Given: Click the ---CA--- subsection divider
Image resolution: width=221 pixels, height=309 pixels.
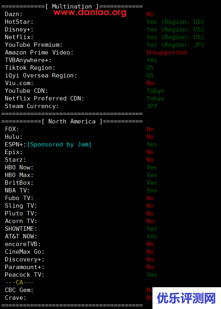Looking at the screenshot, I should [19, 282].
